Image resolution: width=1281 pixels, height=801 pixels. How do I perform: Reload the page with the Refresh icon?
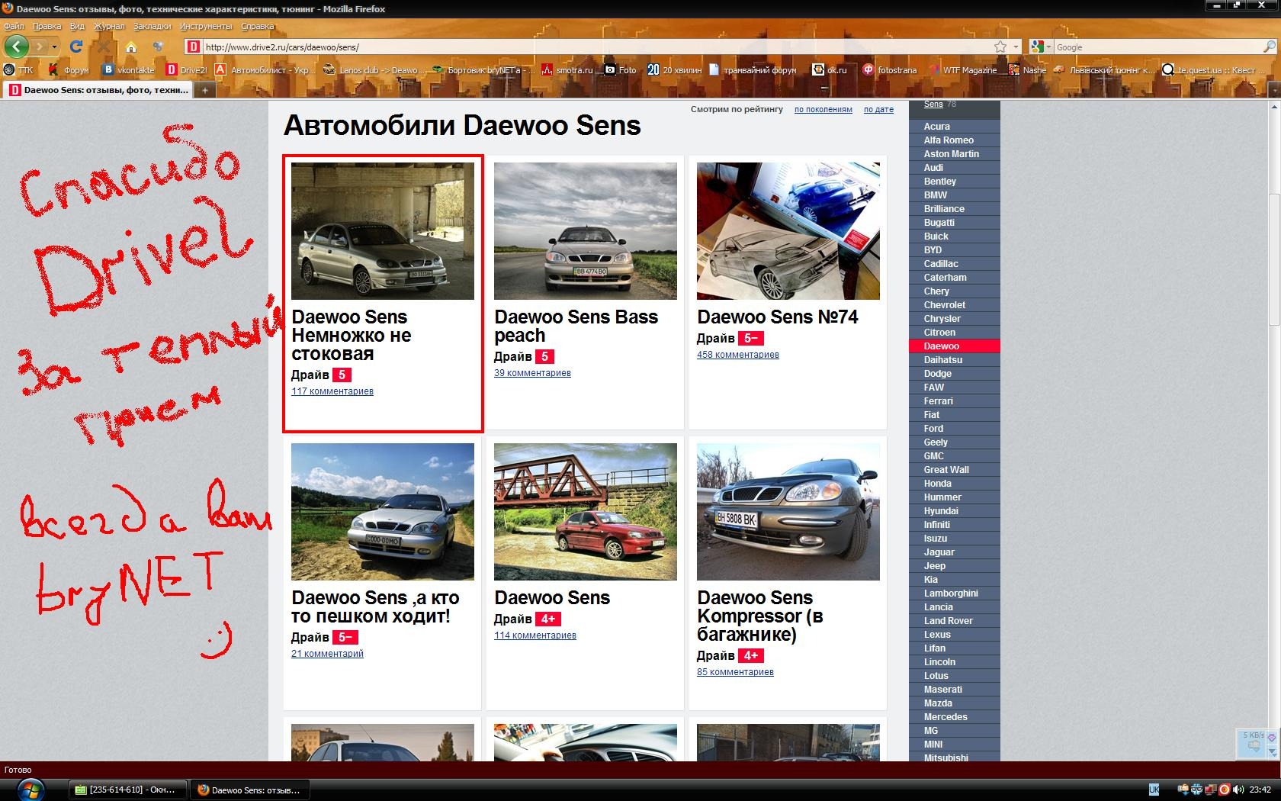(x=75, y=47)
